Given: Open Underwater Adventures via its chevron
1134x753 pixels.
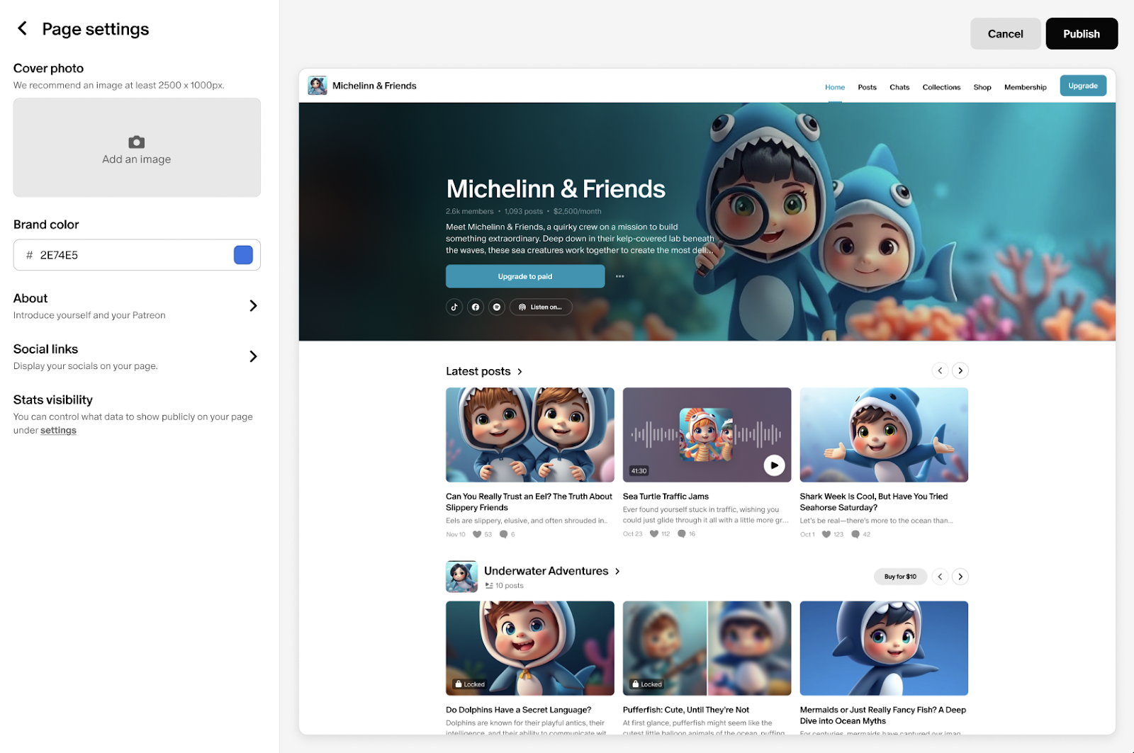Looking at the screenshot, I should (x=617, y=571).
